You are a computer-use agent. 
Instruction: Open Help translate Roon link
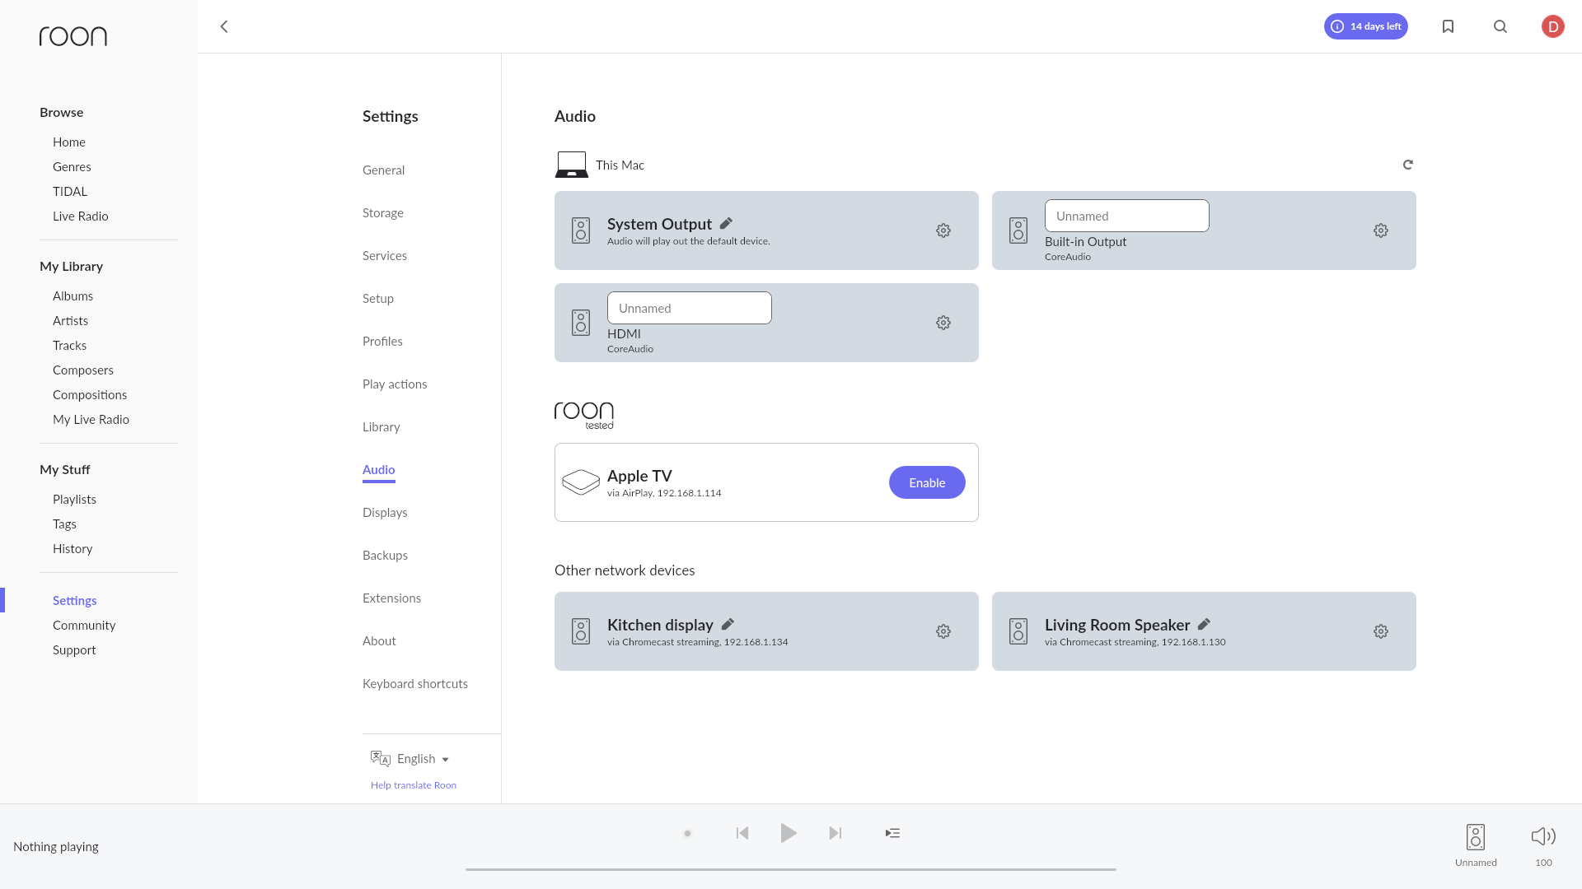pyautogui.click(x=414, y=785)
